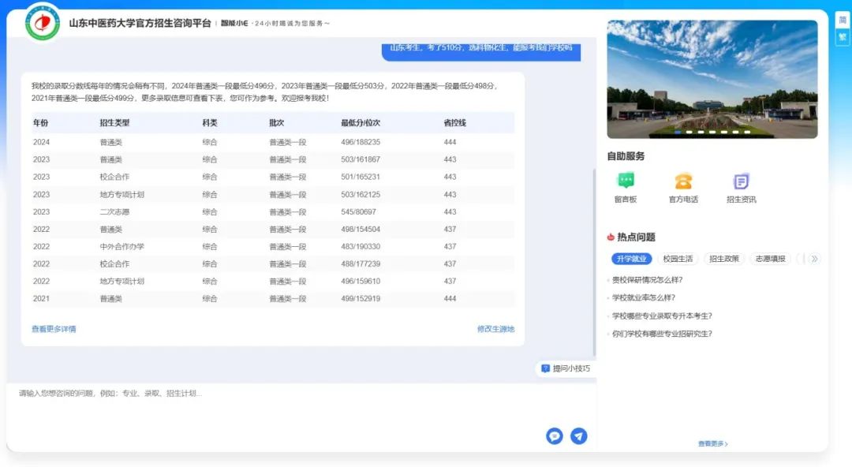Click the flame icon next to 热点问题
This screenshot has height=467, width=852.
click(611, 237)
